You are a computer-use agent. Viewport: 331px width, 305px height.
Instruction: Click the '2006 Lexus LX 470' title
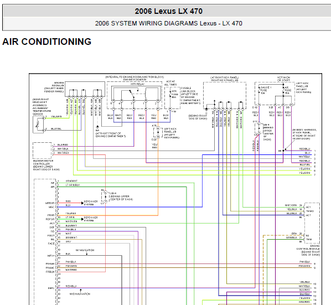(x=168, y=11)
